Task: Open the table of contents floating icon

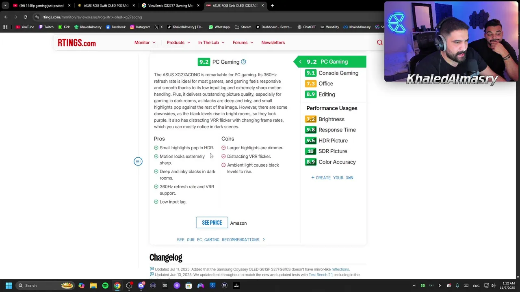Action: (138, 161)
